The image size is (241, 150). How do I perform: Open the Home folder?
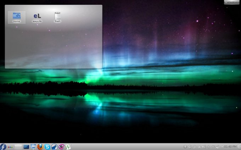[x=17, y=17]
